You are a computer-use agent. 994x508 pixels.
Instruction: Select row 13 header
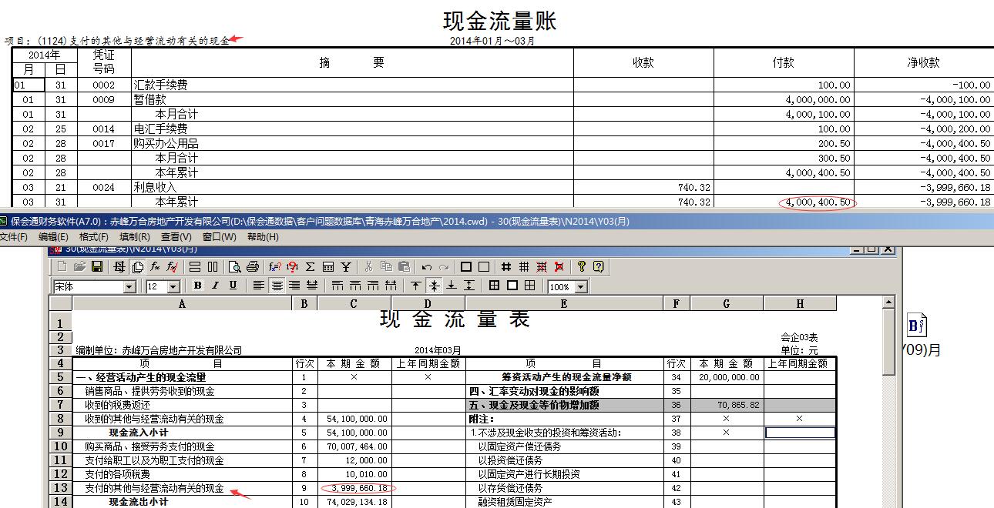60,488
